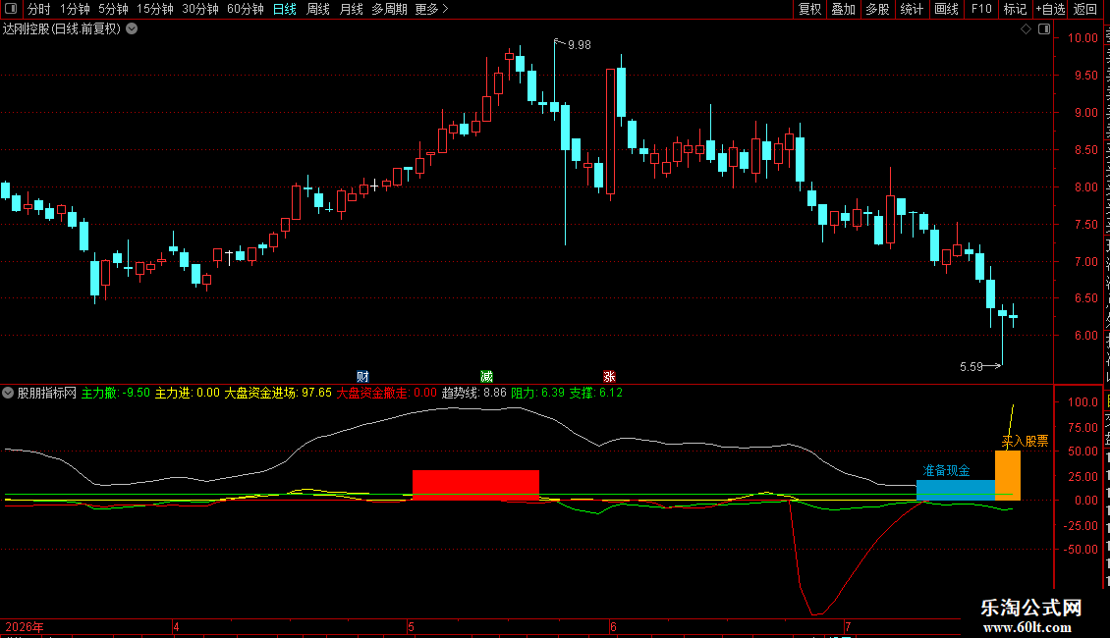The image size is (1110, 638).
Task: Click the 支撑: 6.12 readout
Action: [596, 393]
